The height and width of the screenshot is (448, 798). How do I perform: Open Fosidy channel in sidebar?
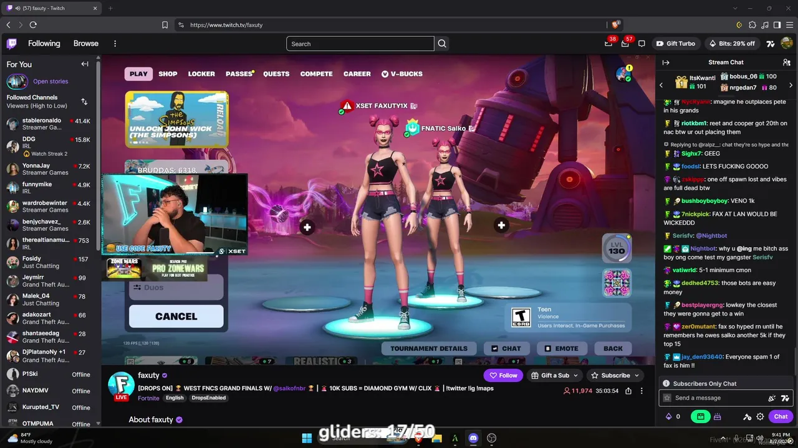click(x=48, y=262)
